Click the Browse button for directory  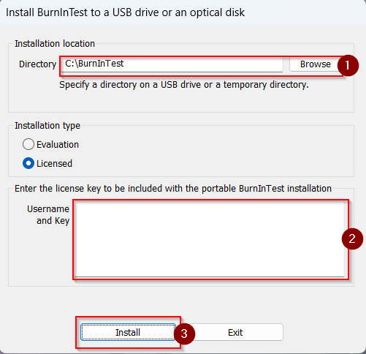[x=315, y=64]
